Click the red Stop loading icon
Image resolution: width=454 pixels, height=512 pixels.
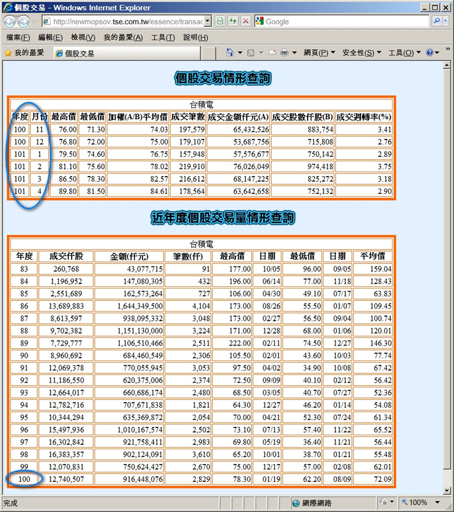pyautogui.click(x=246, y=22)
